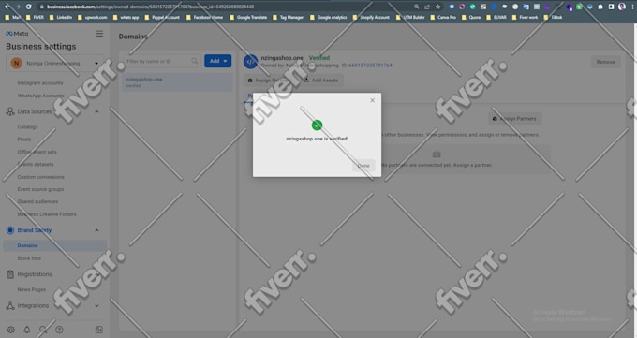
Task: Collapse the Data Sources section chevron
Action: (96, 111)
